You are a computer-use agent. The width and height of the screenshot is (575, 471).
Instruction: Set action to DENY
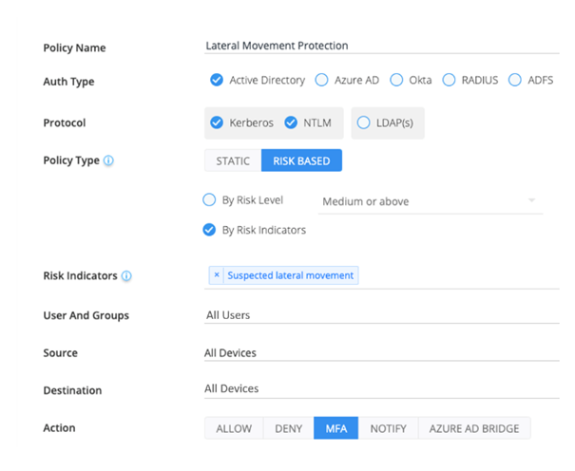click(288, 428)
